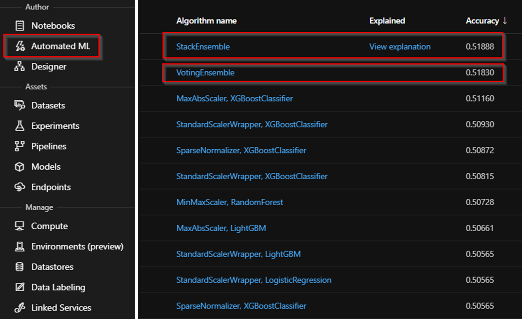Click the Endpoints cloud icon
The image size is (522, 319).
(19, 187)
